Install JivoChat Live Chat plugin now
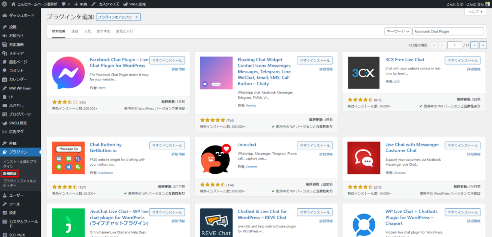The height and width of the screenshot is (237, 492). point(167,212)
